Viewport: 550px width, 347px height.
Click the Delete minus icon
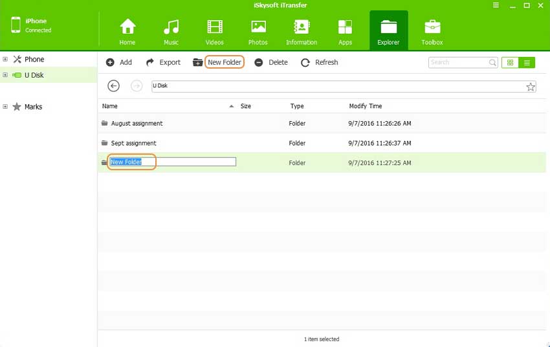tap(259, 62)
